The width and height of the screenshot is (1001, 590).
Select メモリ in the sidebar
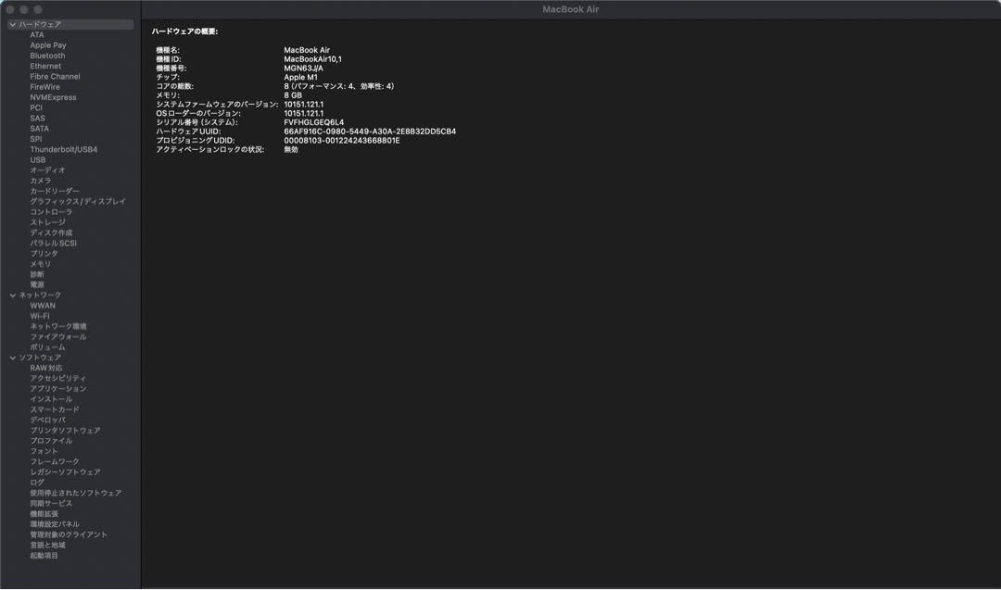40,264
